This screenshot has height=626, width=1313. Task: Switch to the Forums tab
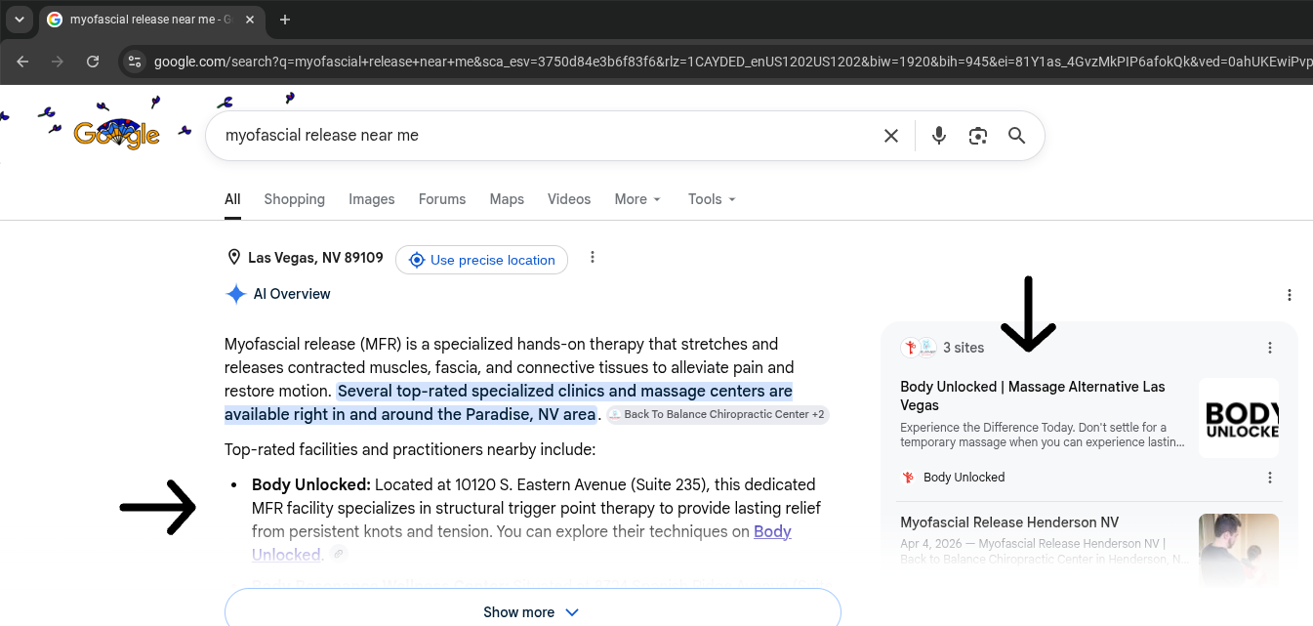442,199
